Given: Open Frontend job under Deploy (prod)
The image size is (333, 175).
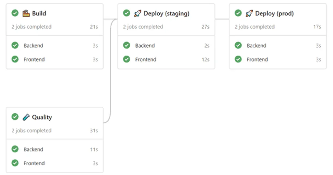Looking at the screenshot, I should 278,59.
